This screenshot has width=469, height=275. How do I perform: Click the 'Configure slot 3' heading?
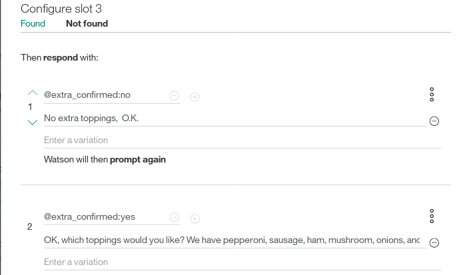coord(61,9)
